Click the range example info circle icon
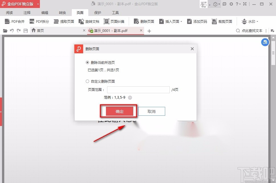This screenshot has height=183, width=276. (x=130, y=97)
